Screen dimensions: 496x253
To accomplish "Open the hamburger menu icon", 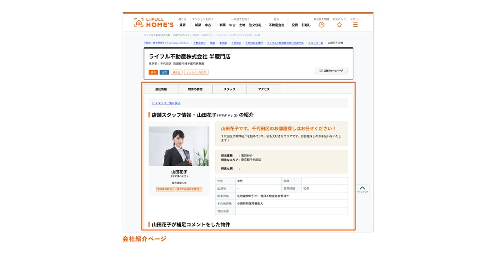I will (355, 25).
